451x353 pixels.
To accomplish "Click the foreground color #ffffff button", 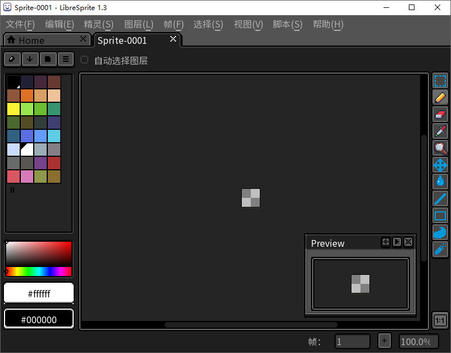I will 39,293.
